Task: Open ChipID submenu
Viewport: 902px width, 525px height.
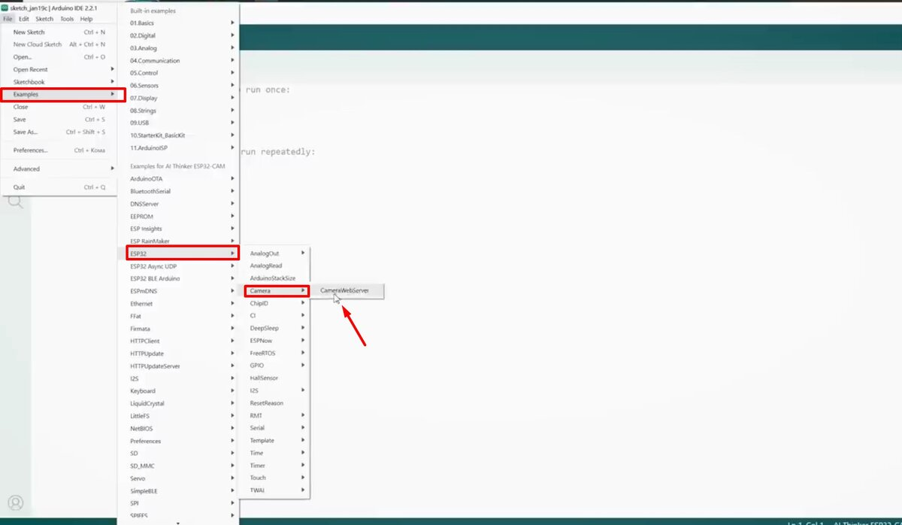Action: point(274,303)
